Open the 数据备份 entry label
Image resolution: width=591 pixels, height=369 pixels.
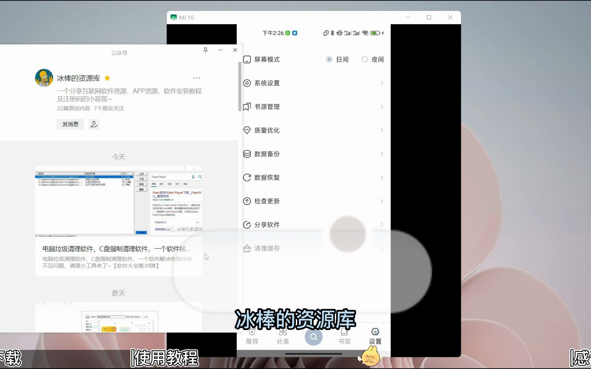coord(267,154)
